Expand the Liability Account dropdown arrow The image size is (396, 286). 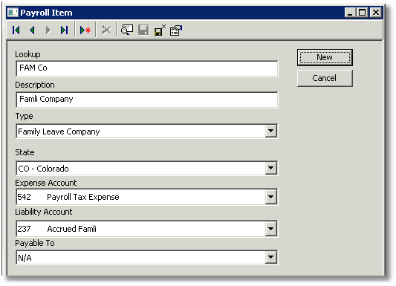(x=270, y=229)
